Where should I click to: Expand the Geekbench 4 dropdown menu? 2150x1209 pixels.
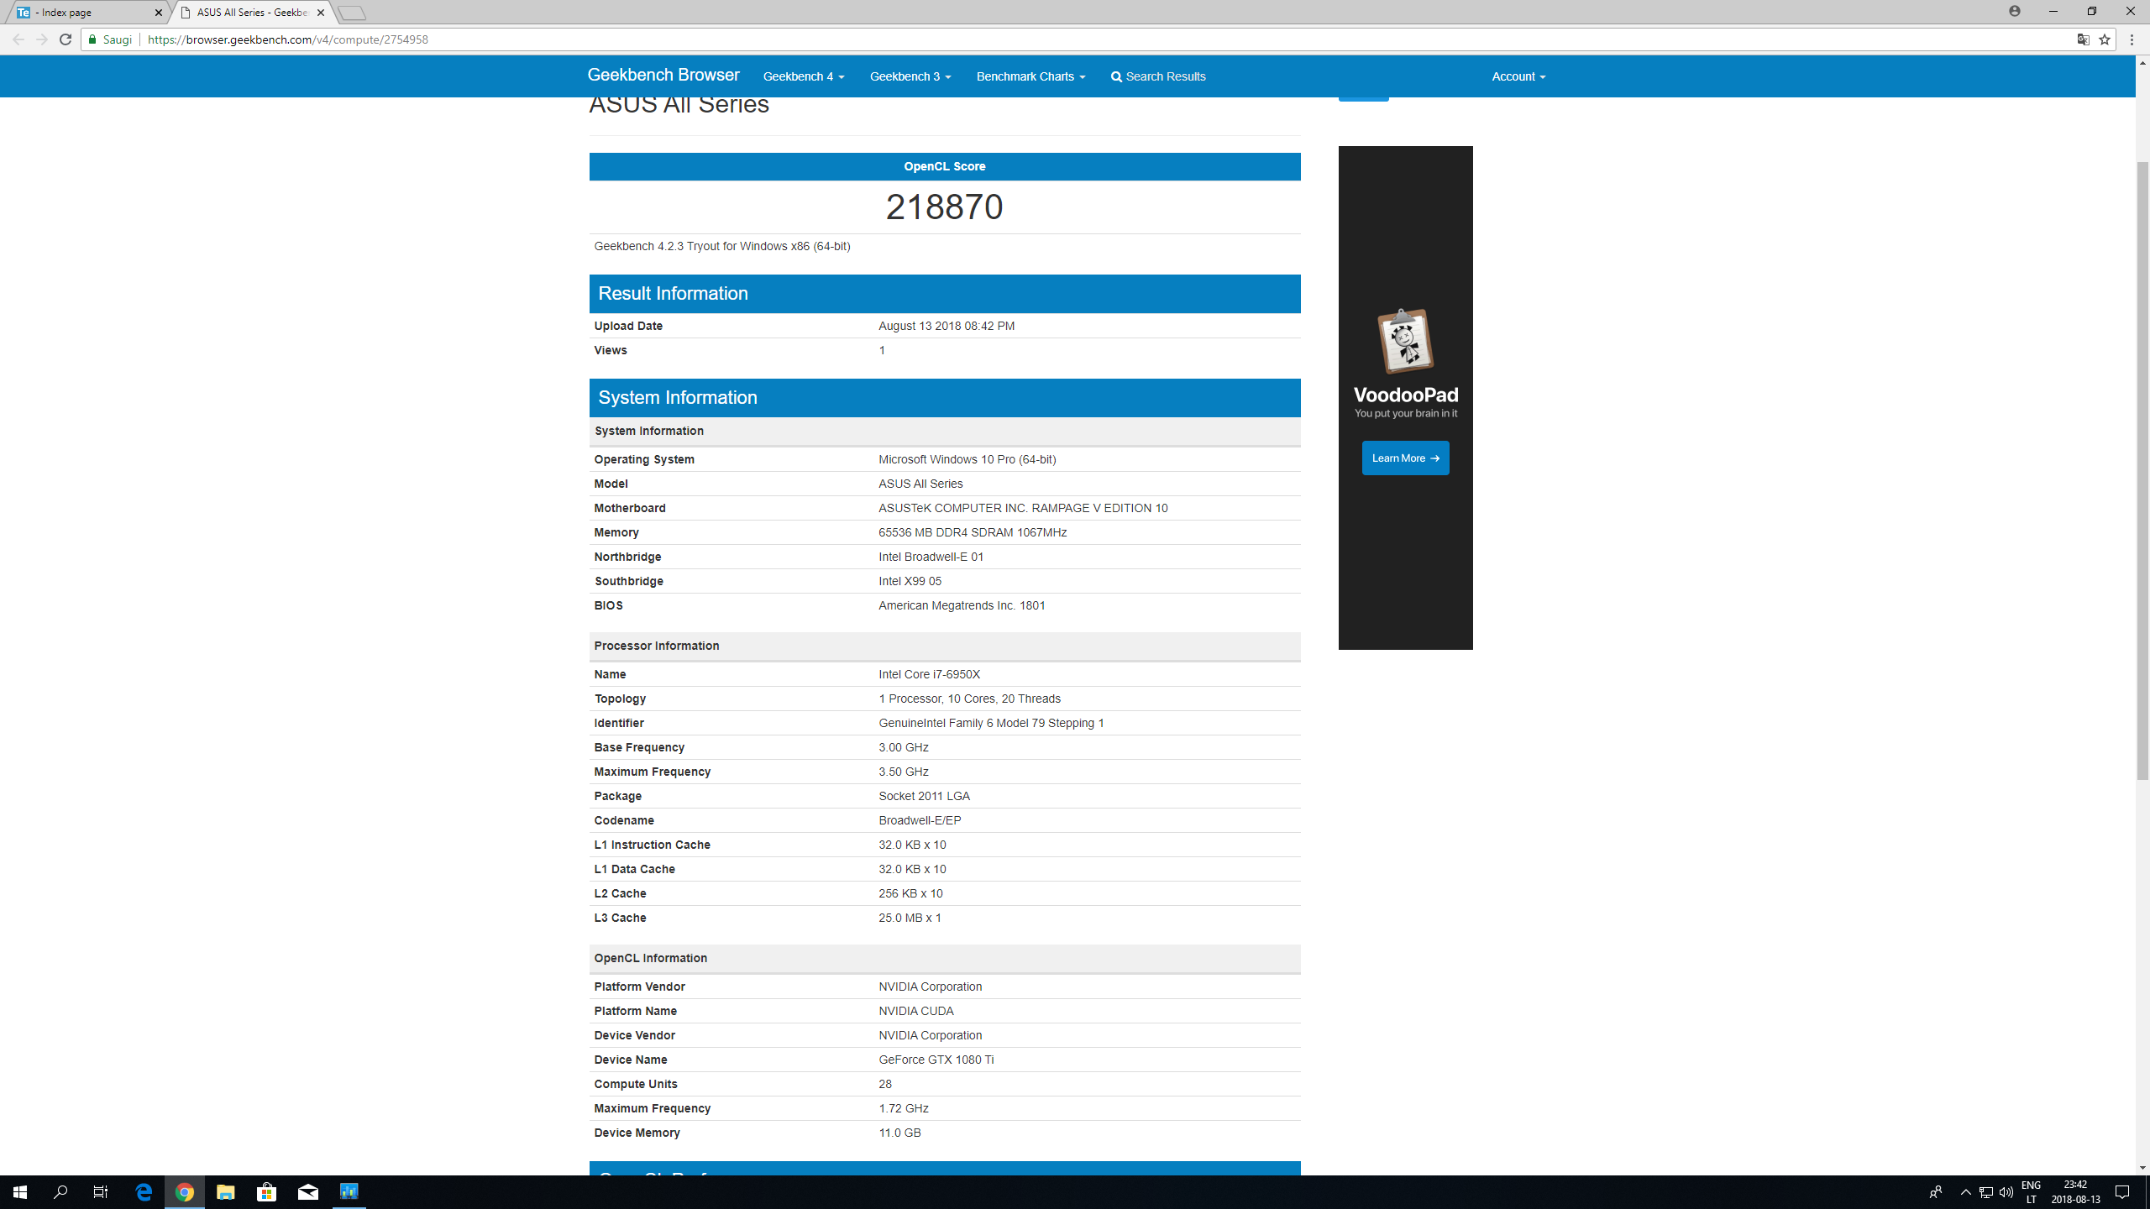coord(804,76)
